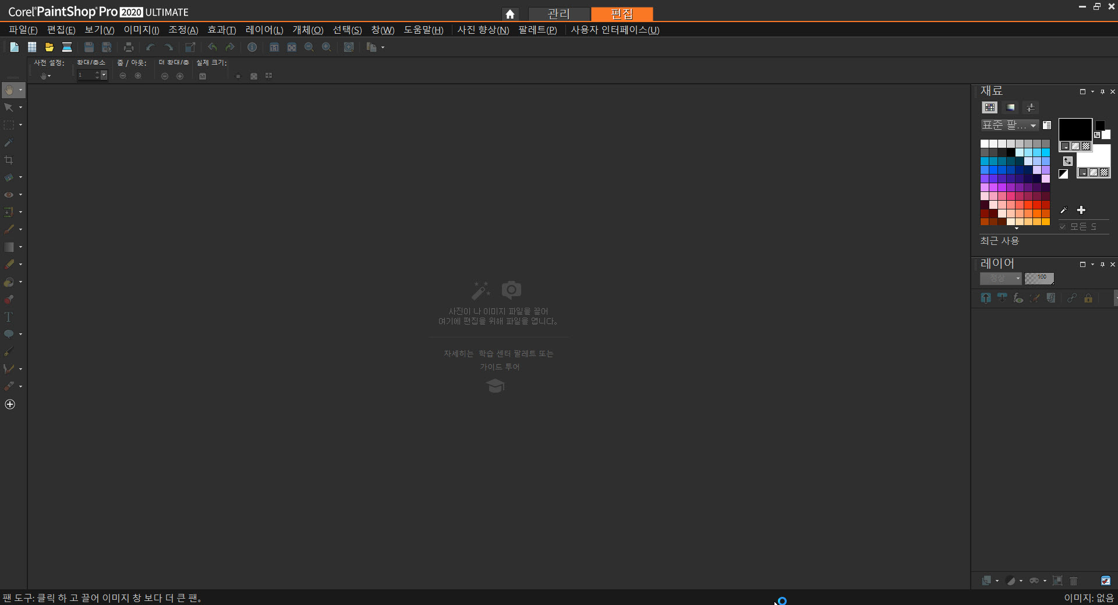Open the palettes toolbar dropdown arrow

coord(383,47)
